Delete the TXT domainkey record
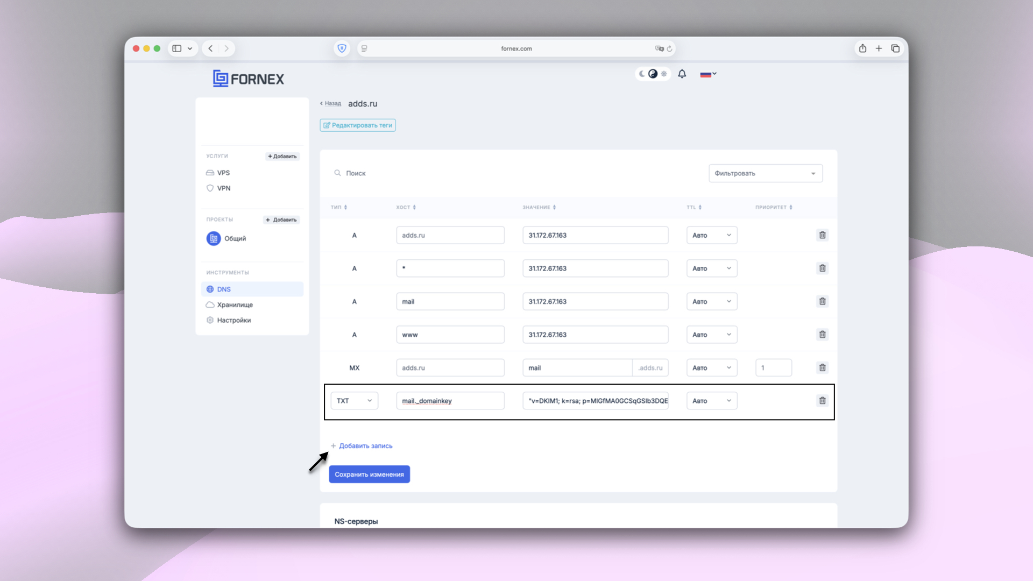 [822, 400]
